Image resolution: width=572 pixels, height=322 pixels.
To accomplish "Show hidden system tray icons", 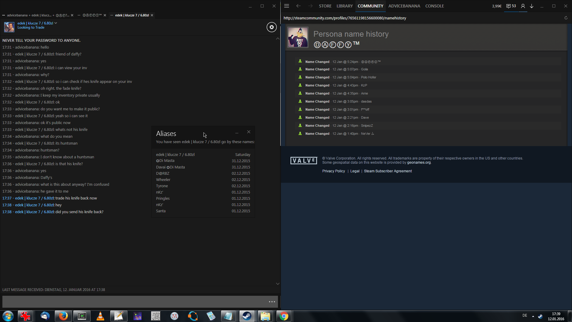I will [x=533, y=316].
